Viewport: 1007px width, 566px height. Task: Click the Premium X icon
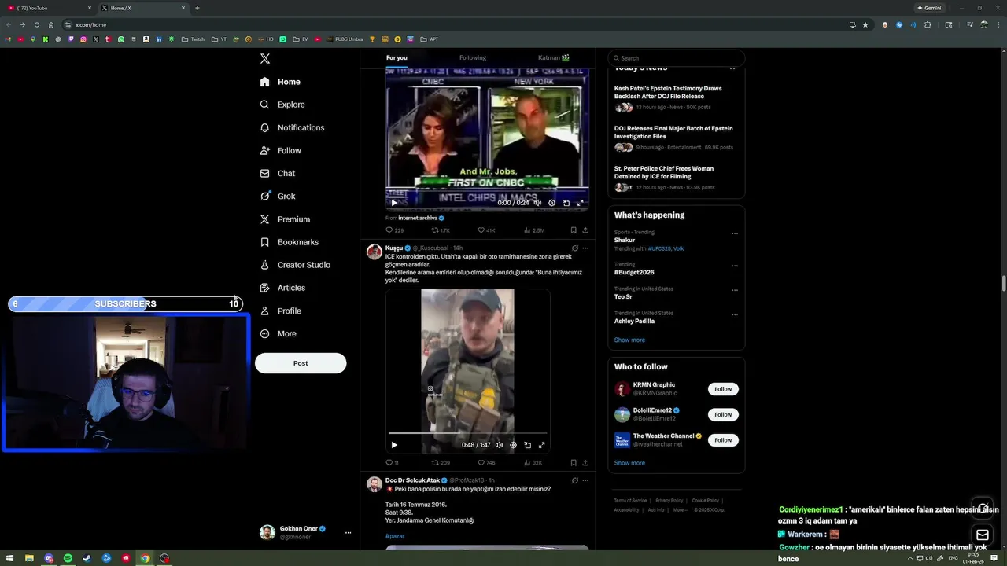(265, 219)
